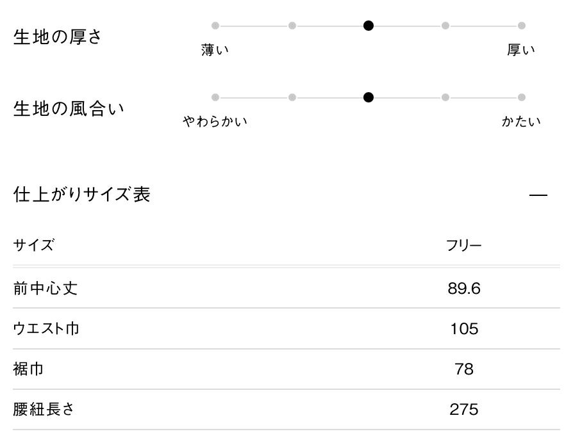Select the last dot on 生地の厚さ scale
Viewport: 573px width, 443px height.
tap(522, 26)
